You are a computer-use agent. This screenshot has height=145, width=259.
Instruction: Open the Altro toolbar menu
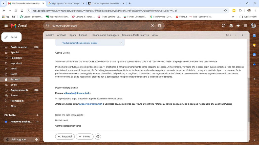tap(155, 35)
